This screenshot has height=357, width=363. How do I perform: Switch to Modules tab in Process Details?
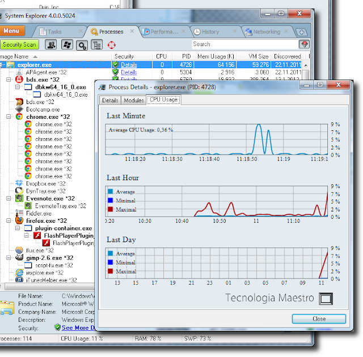pyautogui.click(x=134, y=101)
